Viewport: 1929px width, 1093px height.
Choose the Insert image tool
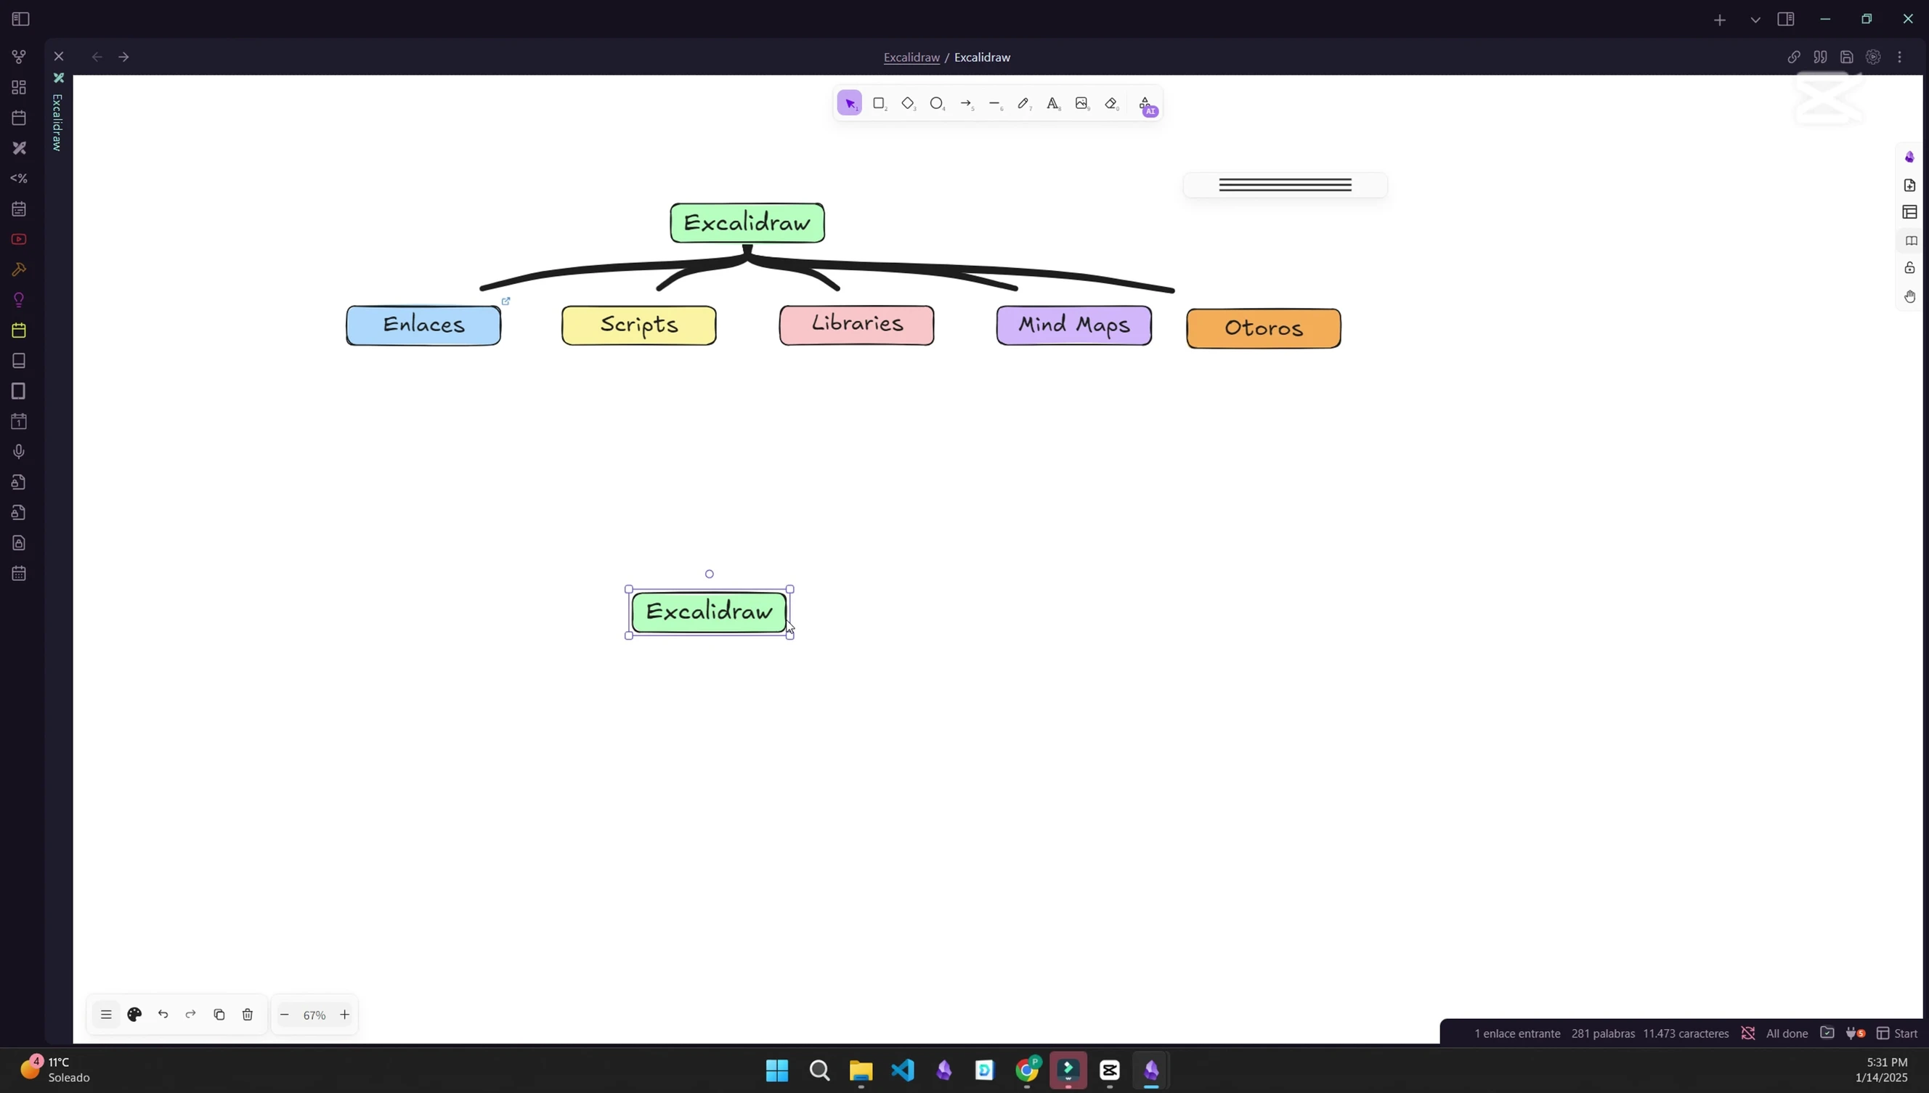pos(1082,104)
